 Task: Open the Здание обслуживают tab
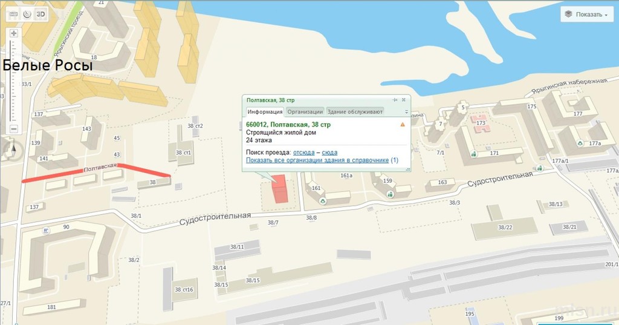click(x=355, y=111)
